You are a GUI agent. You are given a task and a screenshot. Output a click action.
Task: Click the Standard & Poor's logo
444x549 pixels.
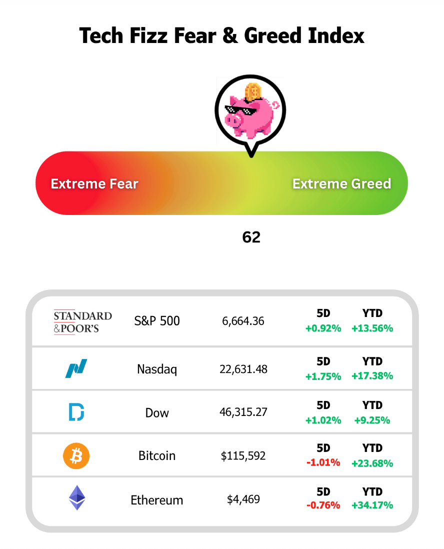point(83,321)
